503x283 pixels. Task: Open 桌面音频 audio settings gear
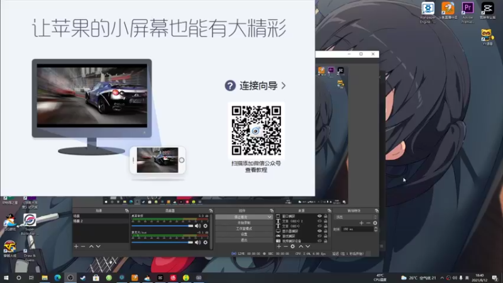pos(206,226)
